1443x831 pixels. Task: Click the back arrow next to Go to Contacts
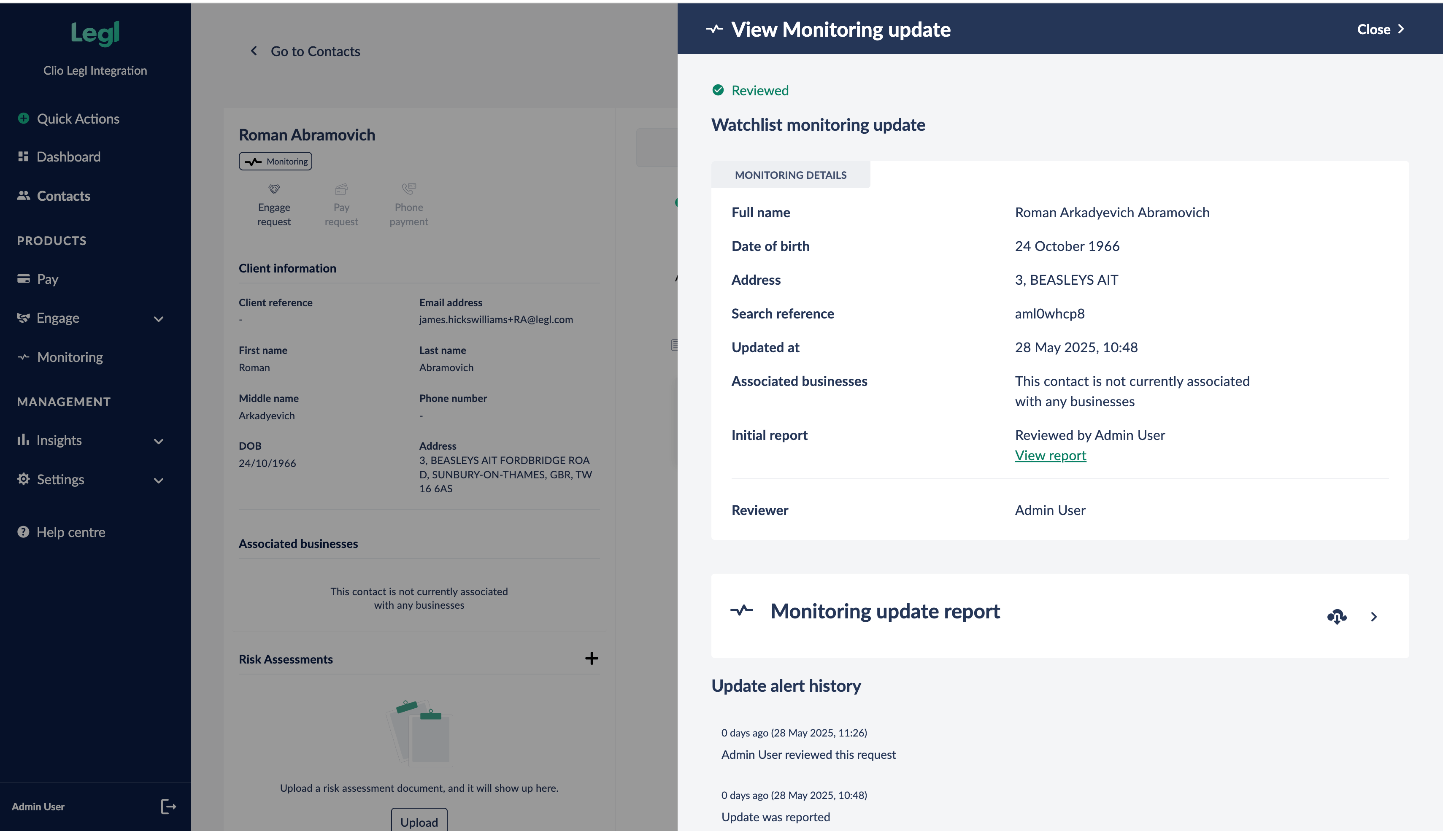pos(254,51)
